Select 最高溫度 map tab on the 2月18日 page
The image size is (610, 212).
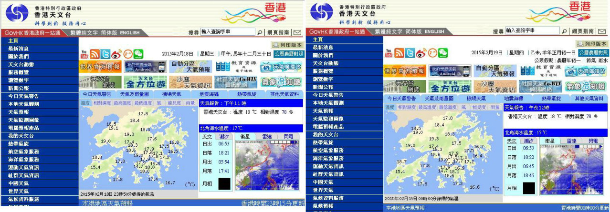(122, 103)
